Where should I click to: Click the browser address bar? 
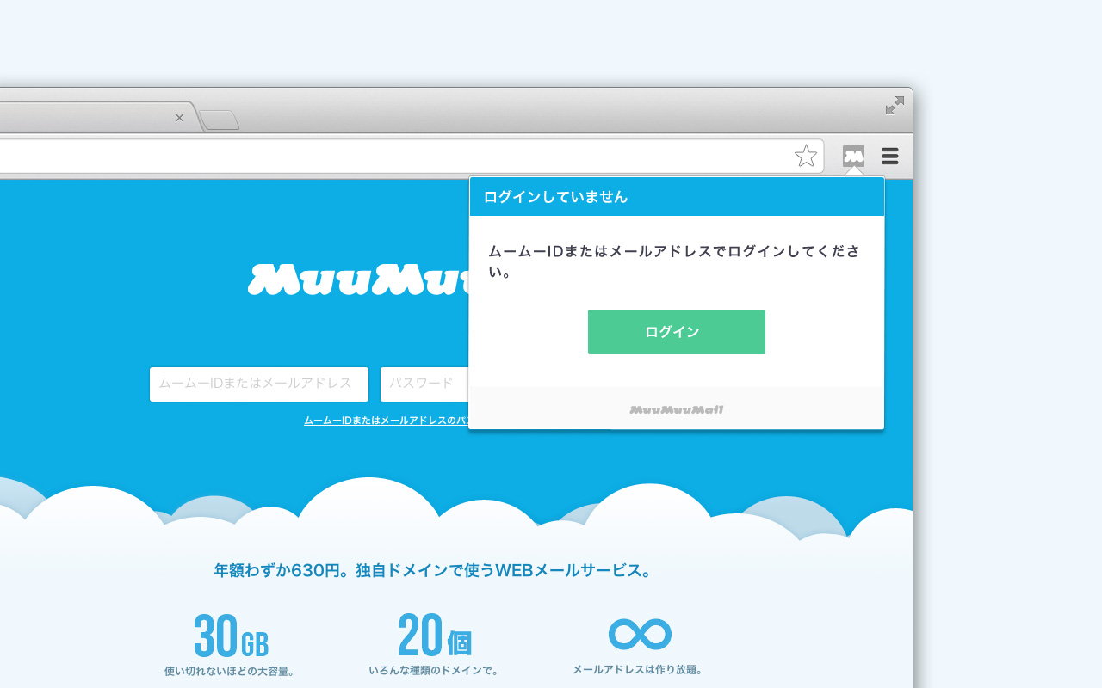pyautogui.click(x=412, y=156)
